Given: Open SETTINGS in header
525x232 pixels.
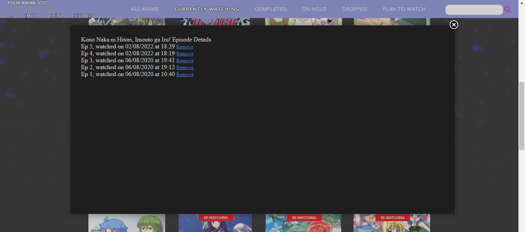Looking at the screenshot, I should click(x=83, y=16).
